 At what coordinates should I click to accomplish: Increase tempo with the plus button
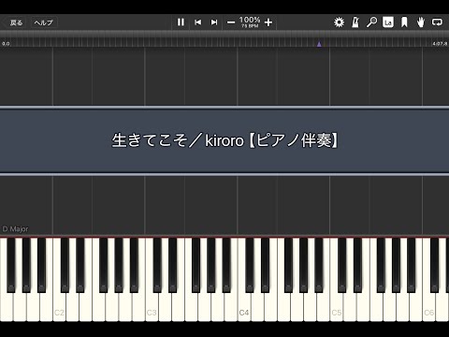[x=268, y=22]
